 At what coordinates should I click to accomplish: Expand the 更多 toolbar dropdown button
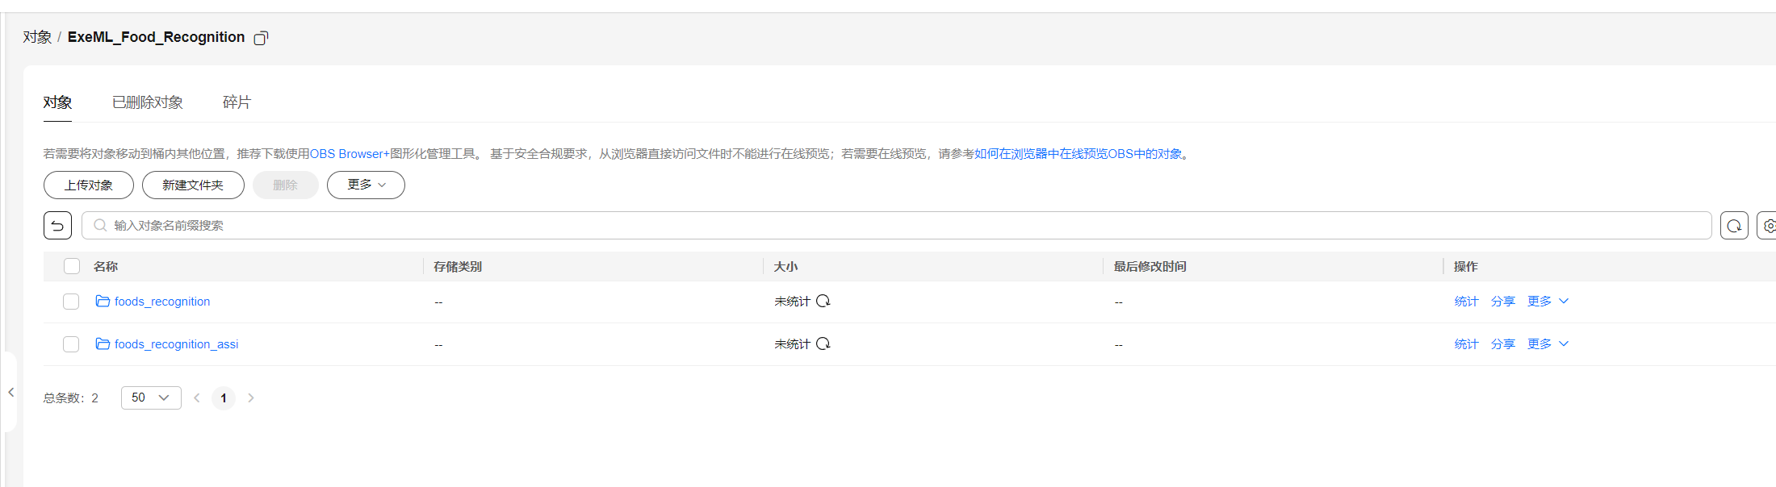(366, 185)
